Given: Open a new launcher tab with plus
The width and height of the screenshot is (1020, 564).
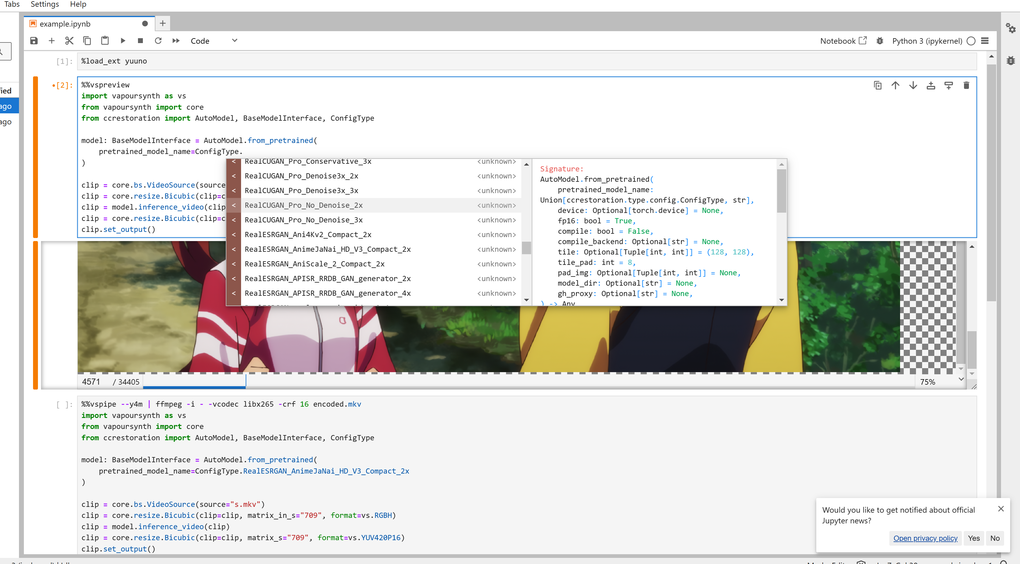Looking at the screenshot, I should point(163,23).
